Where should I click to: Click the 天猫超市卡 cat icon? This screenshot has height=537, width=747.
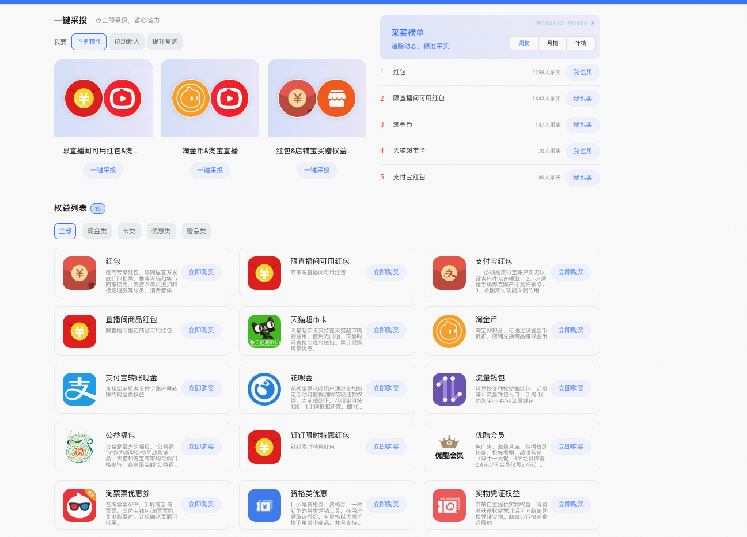[264, 331]
